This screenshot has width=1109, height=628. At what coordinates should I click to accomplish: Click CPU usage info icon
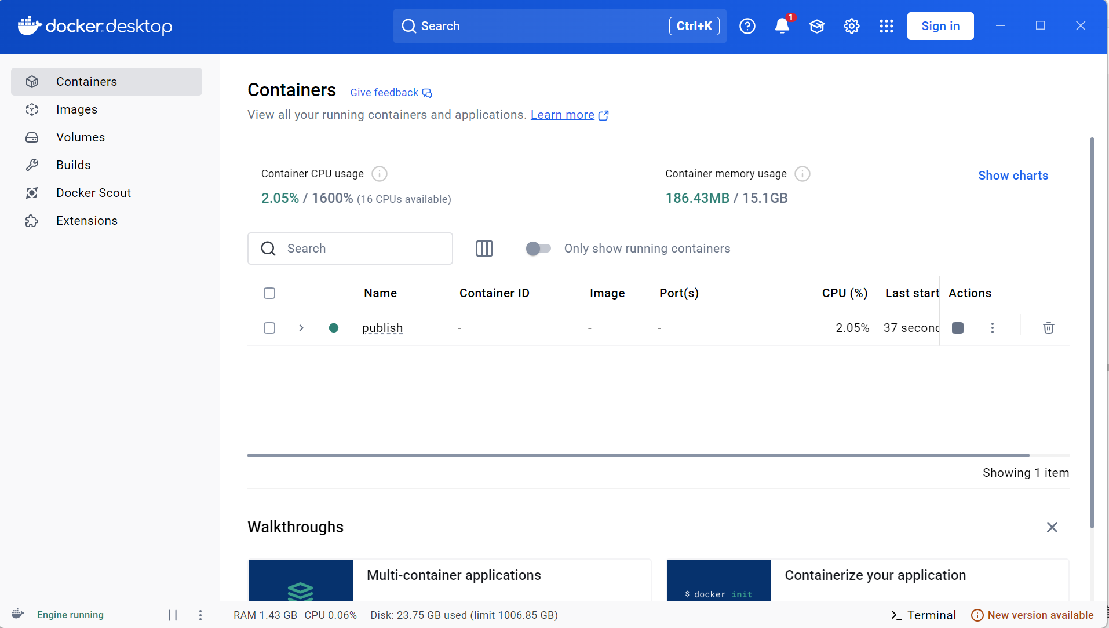[x=380, y=174]
